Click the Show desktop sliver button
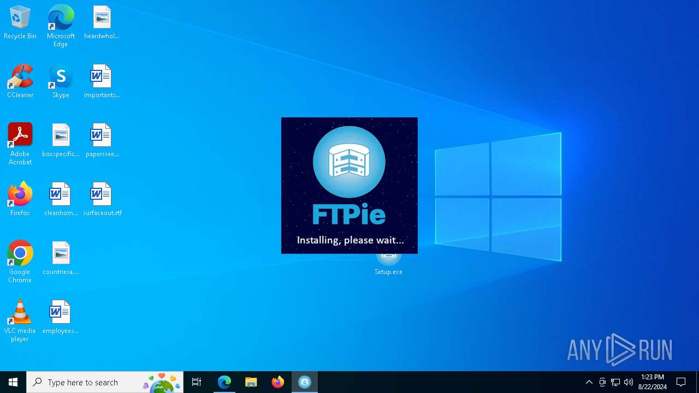Screen dimensions: 699x393 [x=697, y=382]
